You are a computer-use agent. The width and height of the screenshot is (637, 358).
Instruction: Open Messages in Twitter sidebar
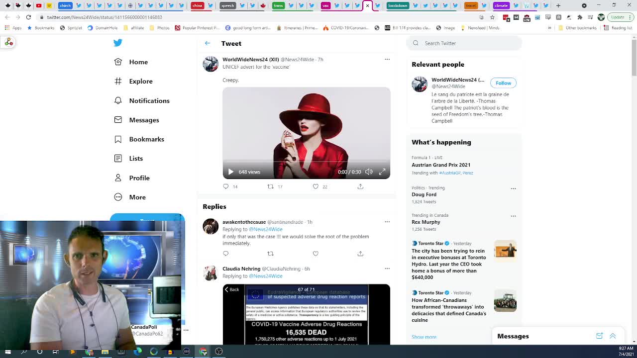137,120
